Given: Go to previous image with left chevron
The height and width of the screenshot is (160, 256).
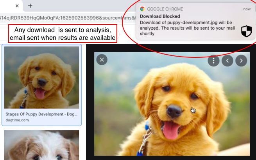Looking at the screenshot, I should tap(227, 60).
